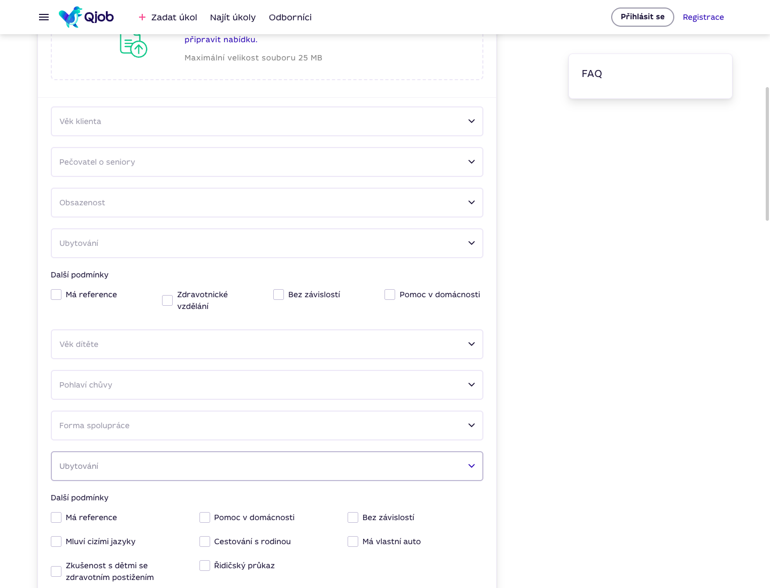Expand the Obsazenost dropdown
The image size is (770, 588).
point(267,203)
